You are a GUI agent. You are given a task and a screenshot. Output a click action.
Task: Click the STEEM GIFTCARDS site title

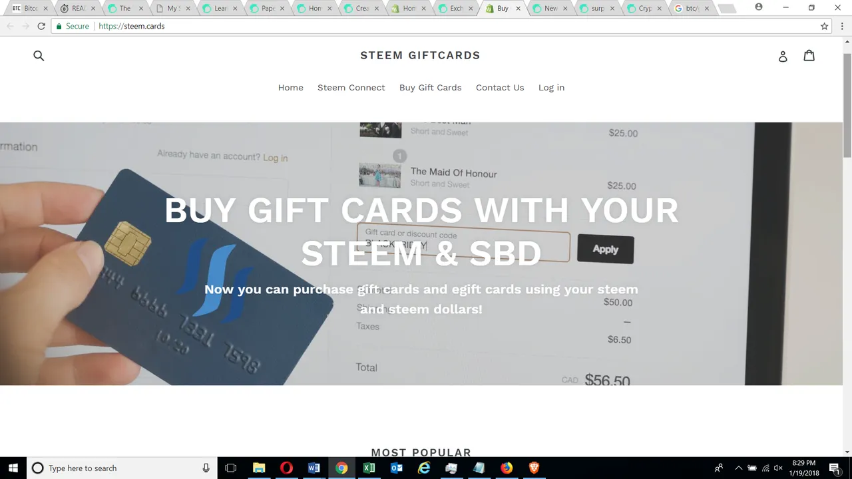[420, 55]
